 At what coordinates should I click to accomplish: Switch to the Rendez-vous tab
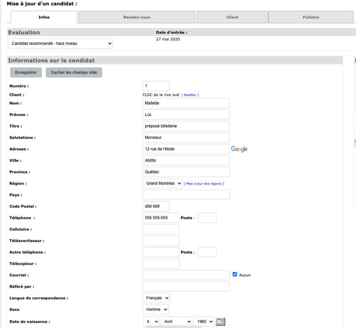pyautogui.click(x=137, y=17)
